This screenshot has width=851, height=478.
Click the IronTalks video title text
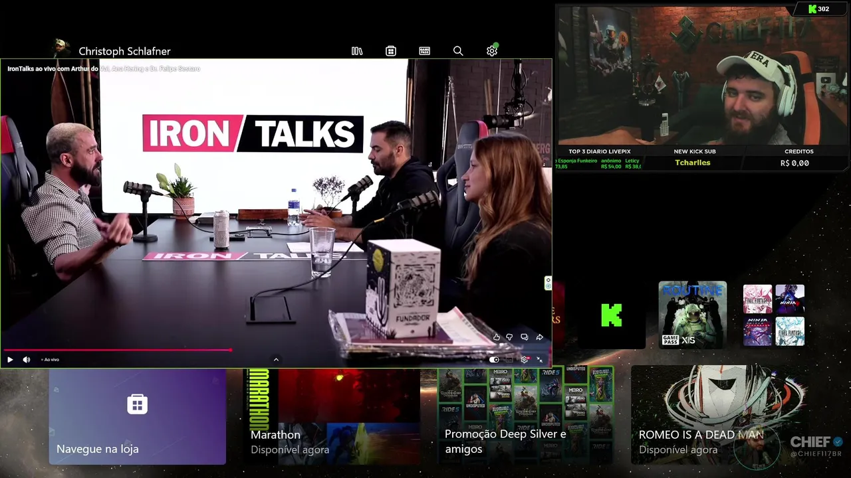(104, 68)
